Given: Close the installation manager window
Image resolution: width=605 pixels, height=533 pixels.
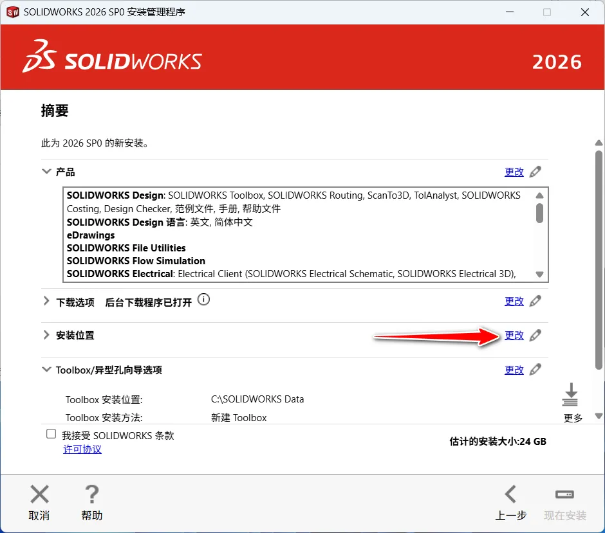Looking at the screenshot, I should pyautogui.click(x=585, y=12).
